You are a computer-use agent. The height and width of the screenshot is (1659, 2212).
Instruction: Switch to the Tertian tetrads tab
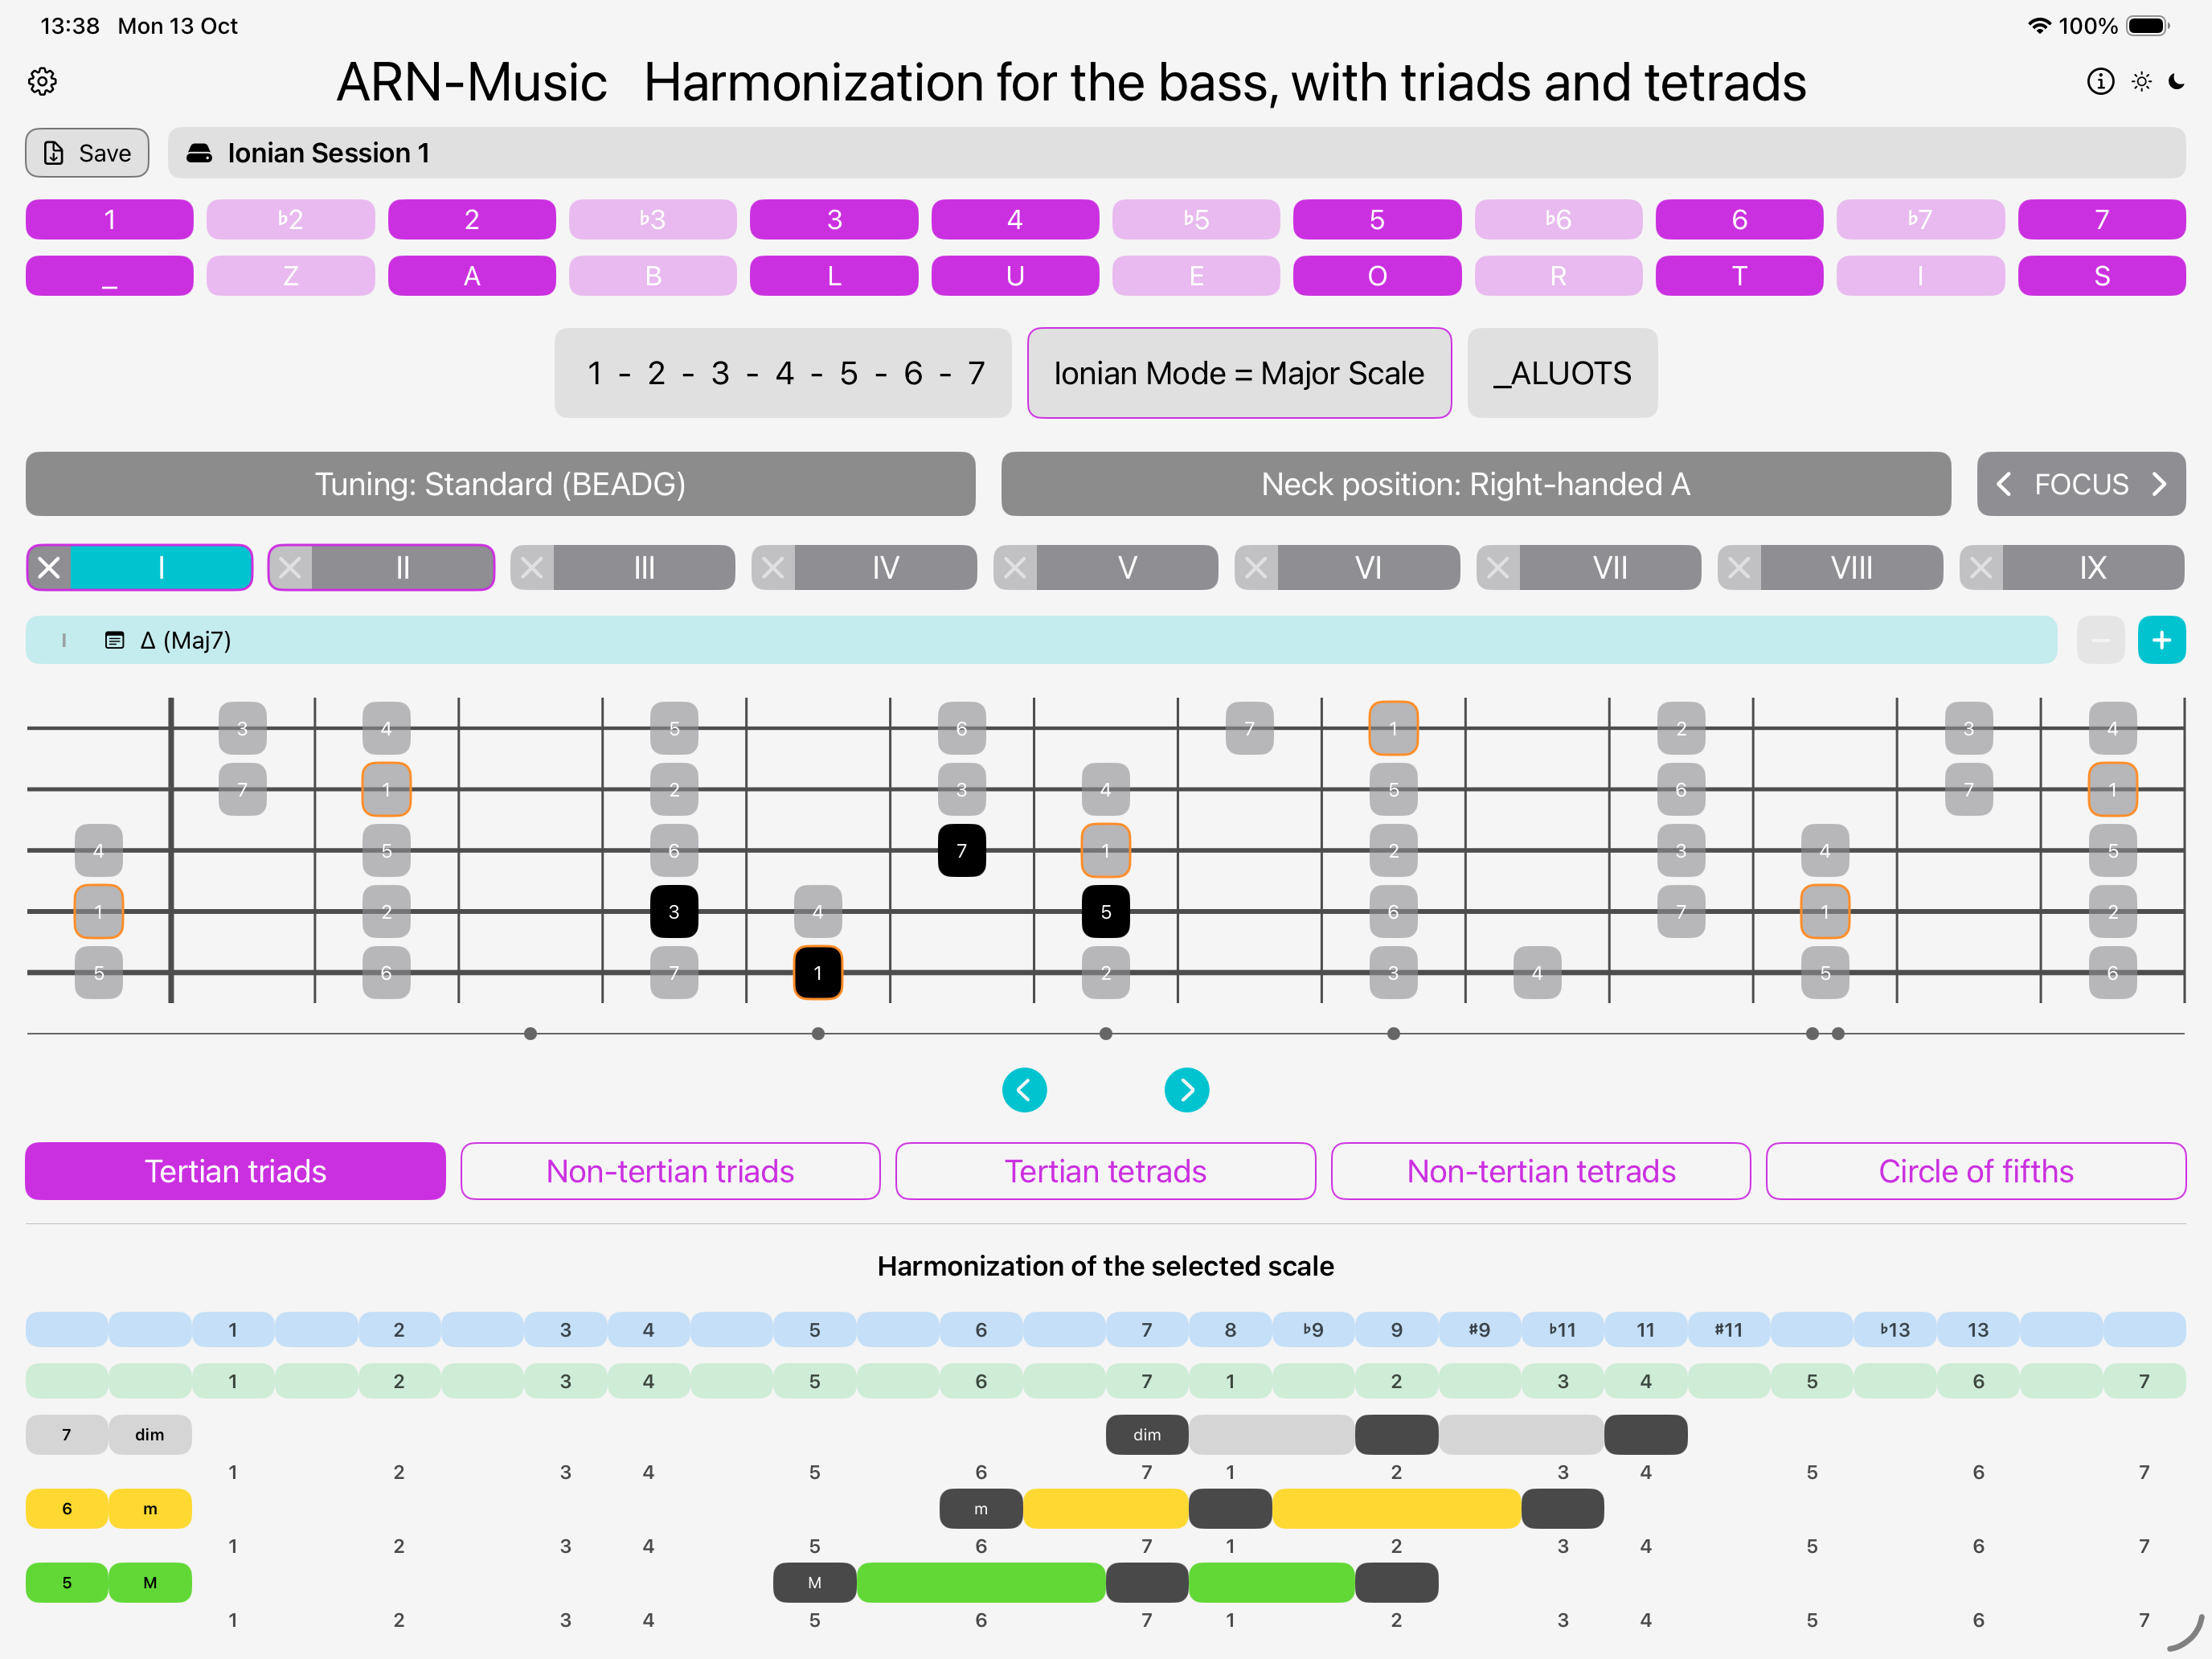(1105, 1170)
